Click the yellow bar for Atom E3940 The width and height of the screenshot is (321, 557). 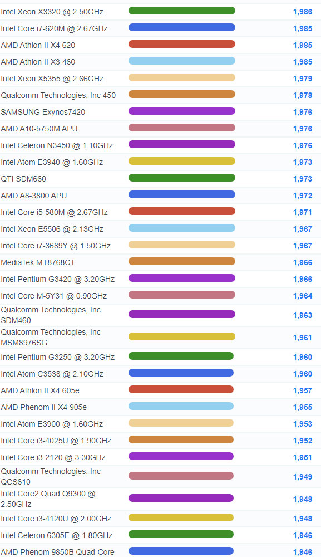click(x=181, y=161)
